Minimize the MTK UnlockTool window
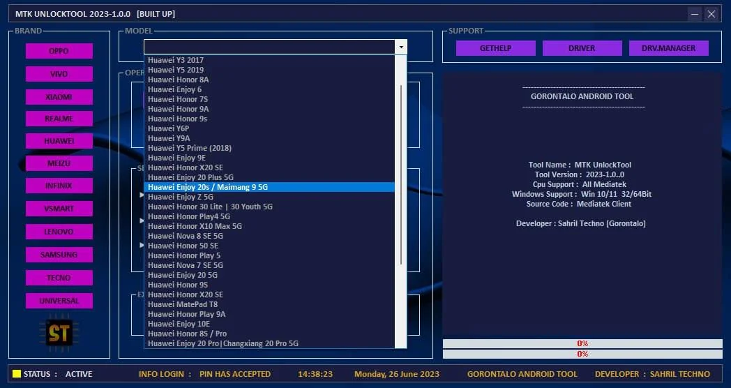Viewport: 731px width, 388px height. [x=695, y=14]
